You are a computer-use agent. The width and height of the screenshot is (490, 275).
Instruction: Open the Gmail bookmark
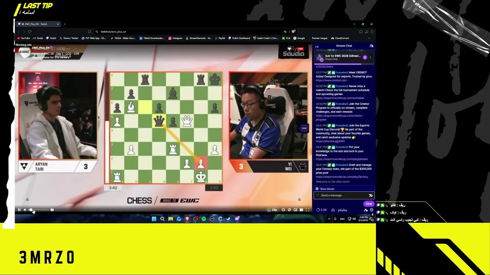38,38
